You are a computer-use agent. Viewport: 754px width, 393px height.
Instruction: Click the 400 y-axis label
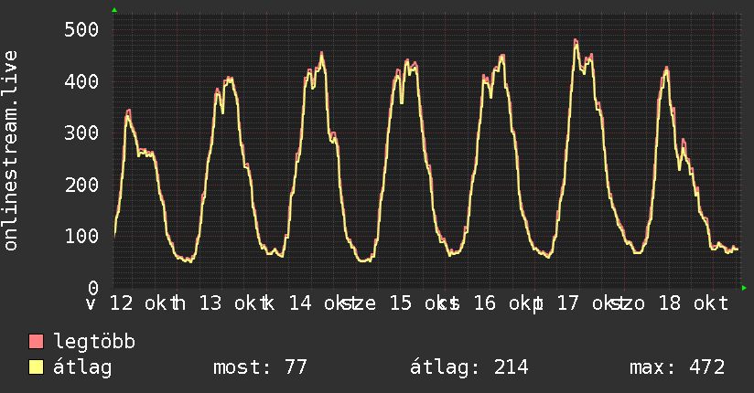(81, 81)
